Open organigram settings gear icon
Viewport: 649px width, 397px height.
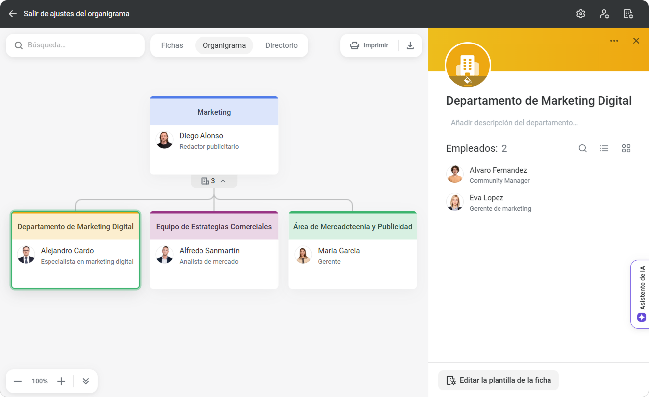point(581,14)
